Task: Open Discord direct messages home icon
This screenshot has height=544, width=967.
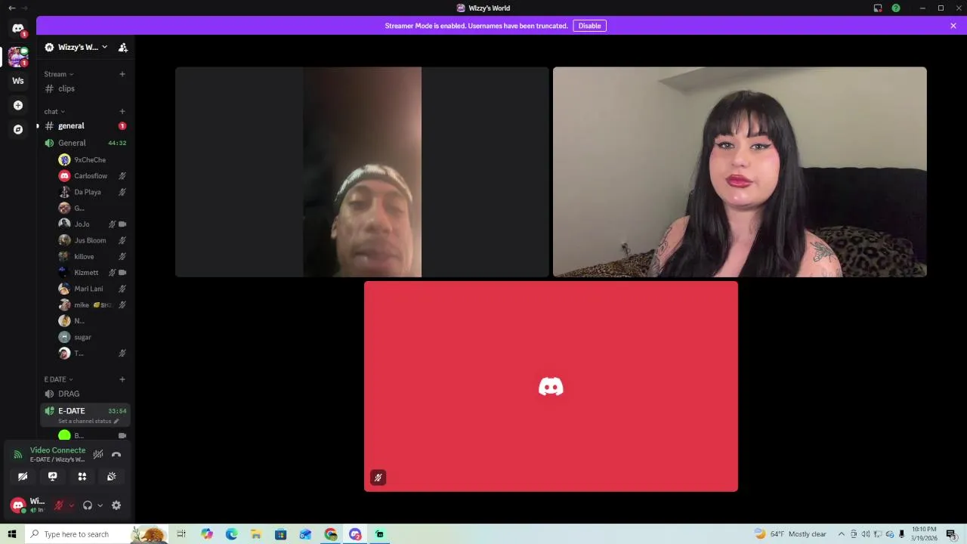Action: coord(18,29)
